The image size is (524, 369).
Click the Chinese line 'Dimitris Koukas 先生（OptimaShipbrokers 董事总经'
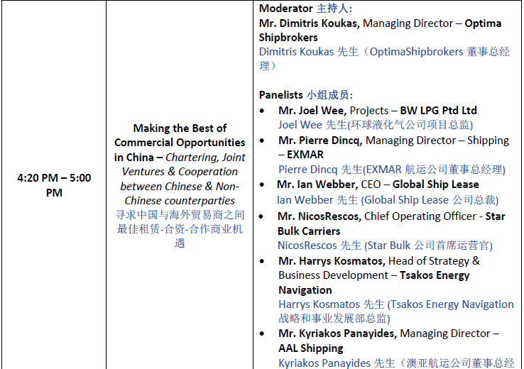coord(384,52)
